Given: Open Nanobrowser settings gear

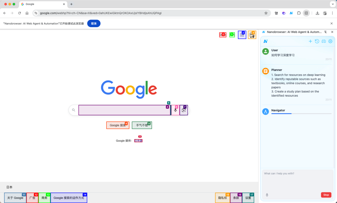Looking at the screenshot, I should [x=330, y=41].
